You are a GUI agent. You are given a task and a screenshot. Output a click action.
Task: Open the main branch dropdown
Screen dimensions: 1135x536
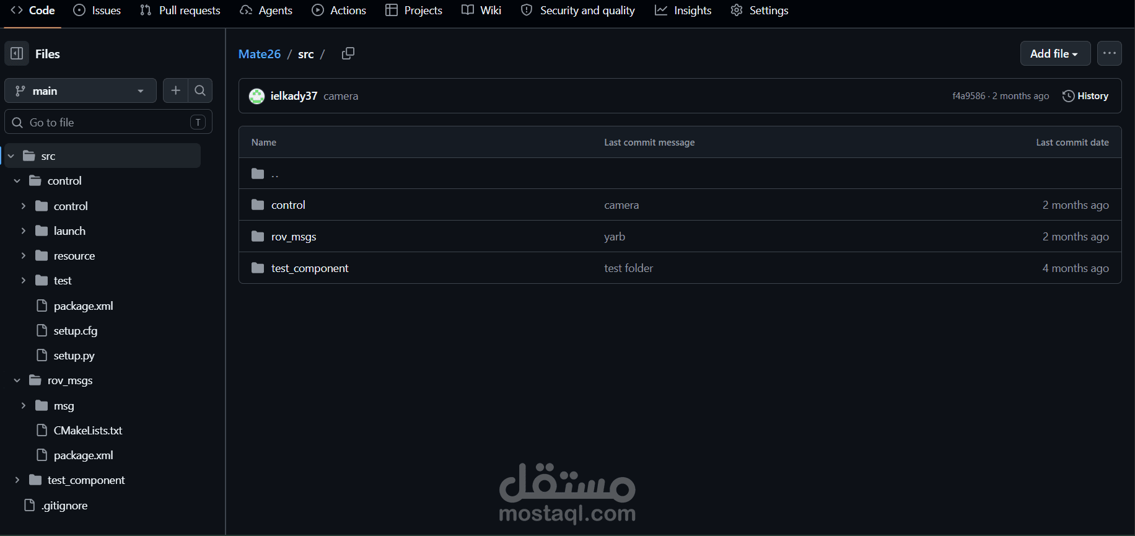(x=81, y=90)
